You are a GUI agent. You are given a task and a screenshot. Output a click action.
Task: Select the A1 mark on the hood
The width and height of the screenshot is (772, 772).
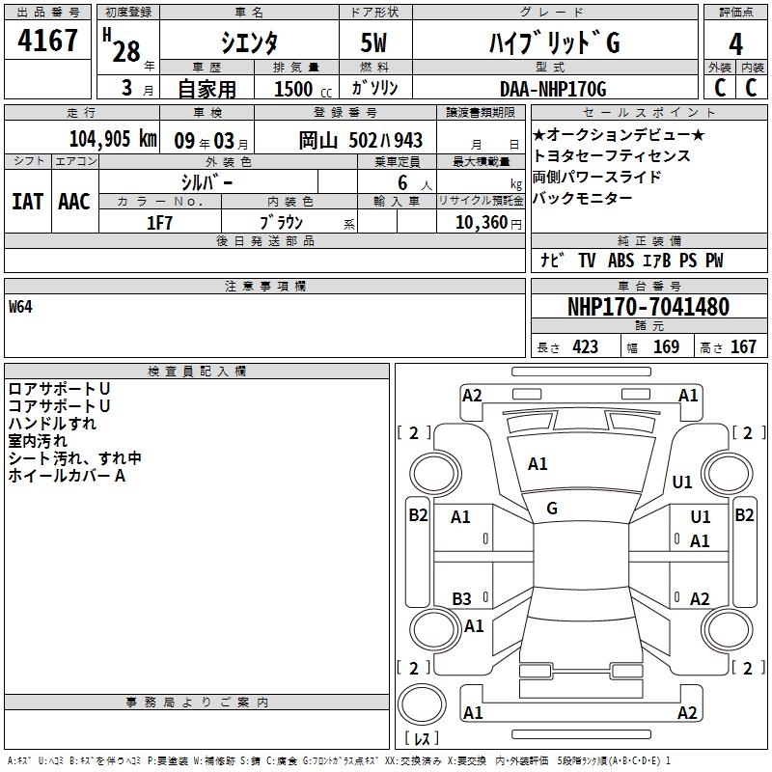point(538,464)
